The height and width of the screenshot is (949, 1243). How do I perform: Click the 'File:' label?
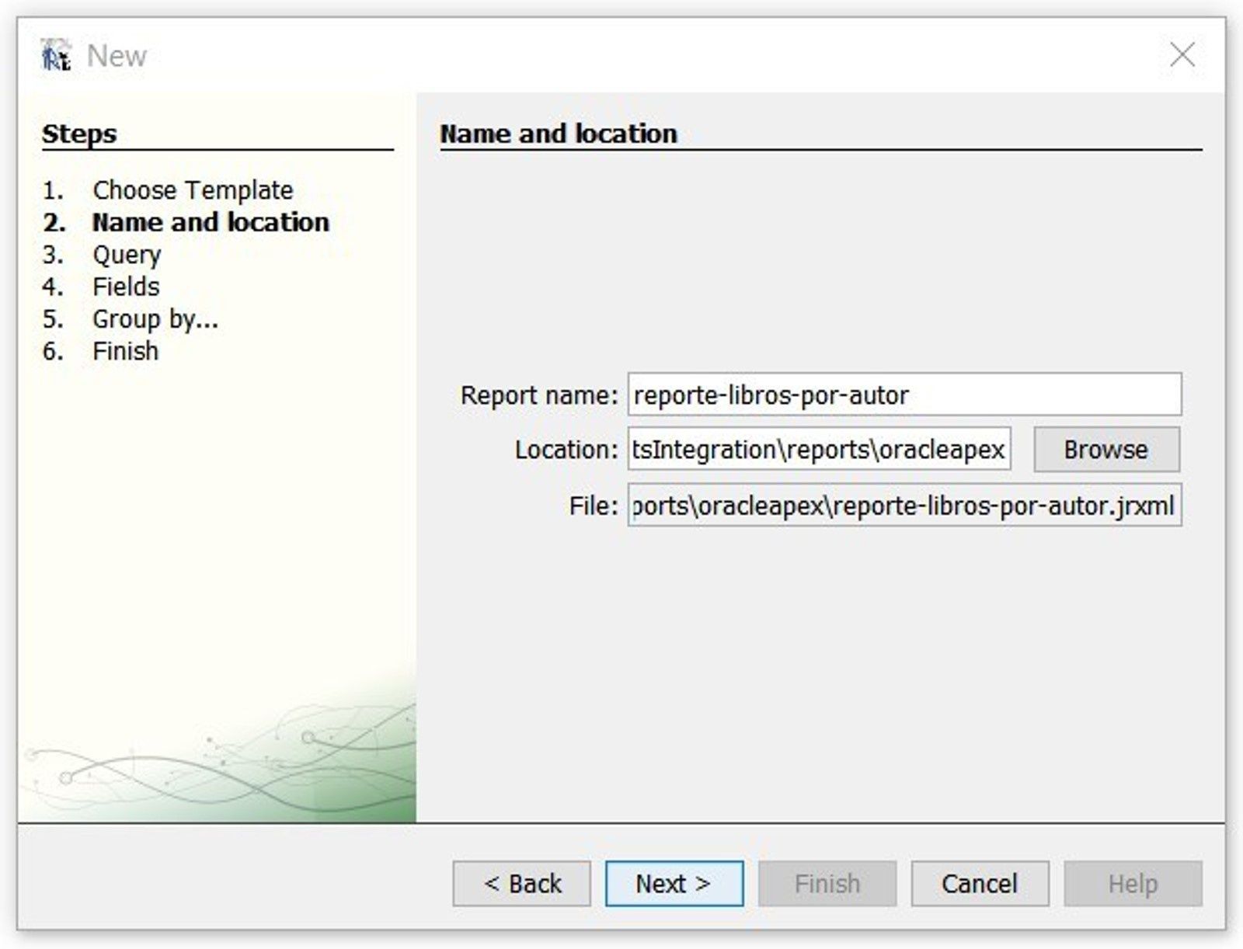point(593,506)
